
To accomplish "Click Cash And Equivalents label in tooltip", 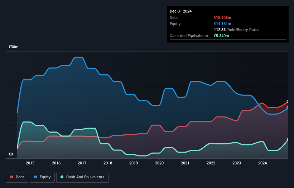I will (x=189, y=36).
